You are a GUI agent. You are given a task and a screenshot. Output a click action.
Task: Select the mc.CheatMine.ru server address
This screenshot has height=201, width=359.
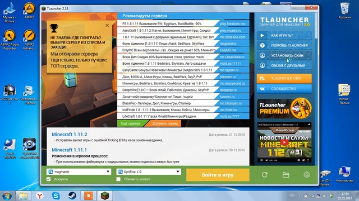click(232, 57)
